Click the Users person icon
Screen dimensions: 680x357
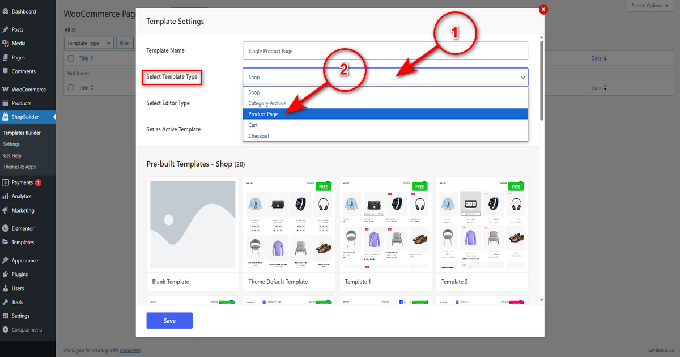pyautogui.click(x=6, y=288)
